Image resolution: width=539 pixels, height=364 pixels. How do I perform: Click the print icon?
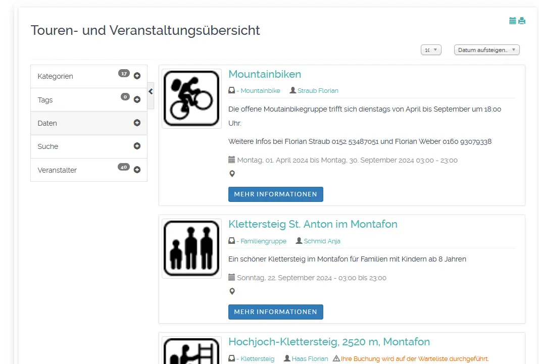522,21
